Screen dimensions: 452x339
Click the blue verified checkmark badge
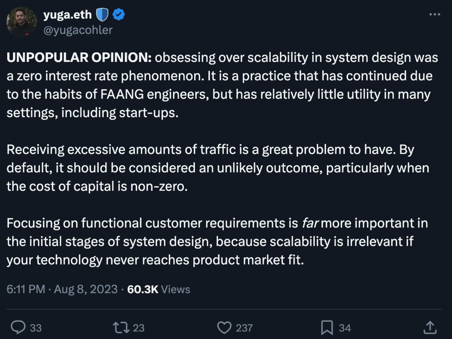tap(119, 15)
